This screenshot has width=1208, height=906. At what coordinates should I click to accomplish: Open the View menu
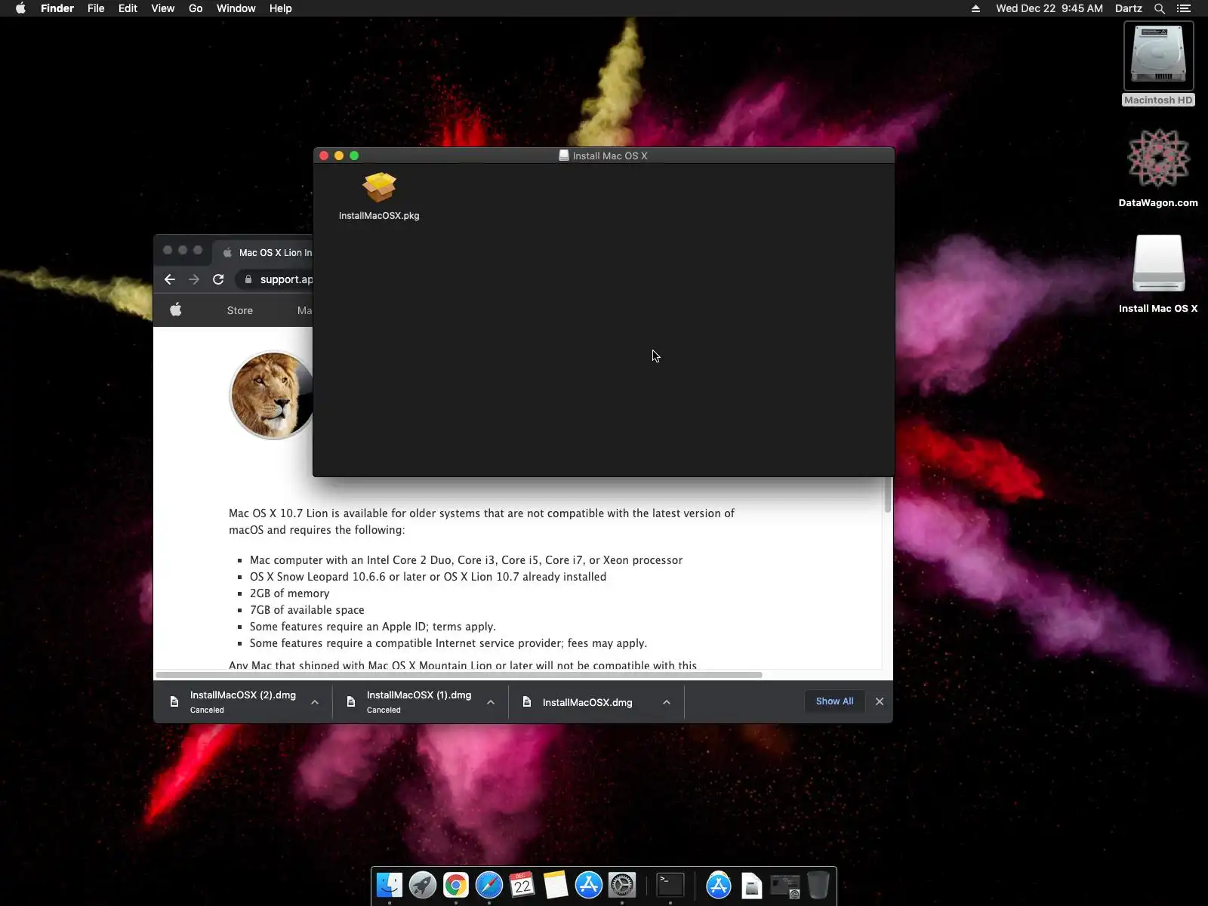tap(162, 8)
